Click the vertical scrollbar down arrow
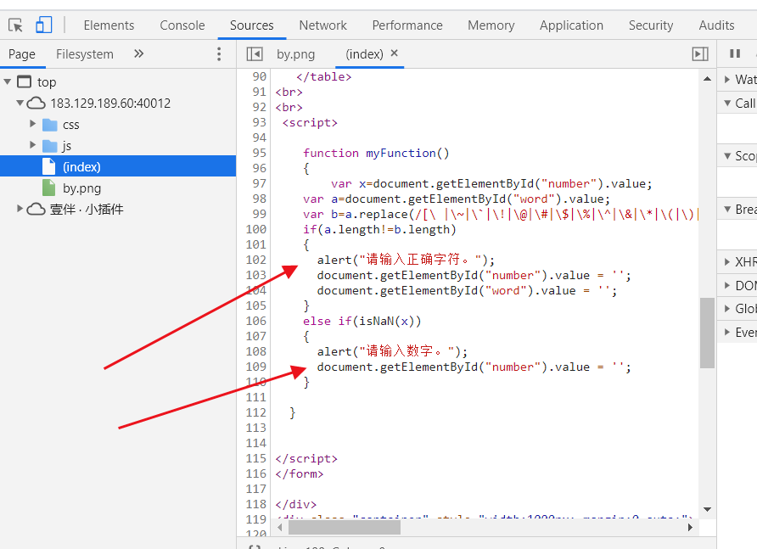The height and width of the screenshot is (549, 757). pyautogui.click(x=707, y=509)
